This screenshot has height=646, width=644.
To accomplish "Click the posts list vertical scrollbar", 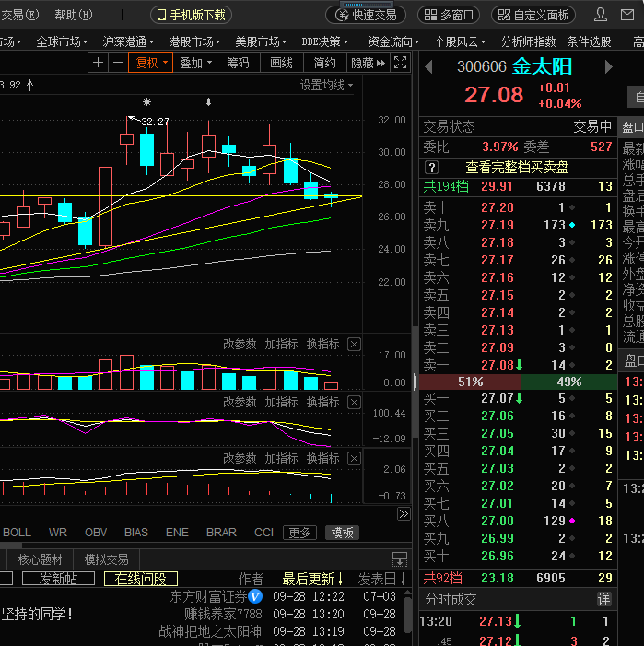I will (x=407, y=617).
